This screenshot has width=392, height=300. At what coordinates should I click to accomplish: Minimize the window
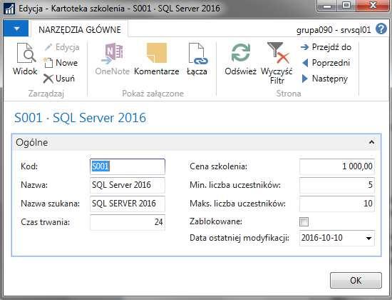point(326,5)
